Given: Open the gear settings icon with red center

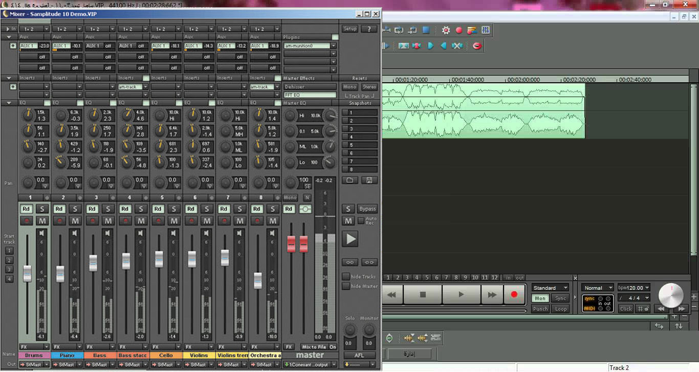Looking at the screenshot, I should tap(446, 30).
